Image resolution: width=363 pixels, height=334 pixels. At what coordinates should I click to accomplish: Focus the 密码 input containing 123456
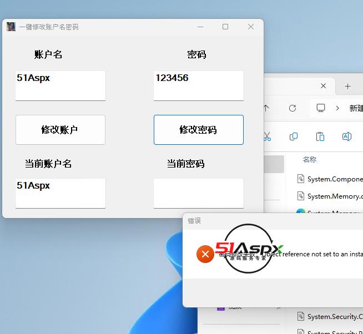click(x=199, y=86)
